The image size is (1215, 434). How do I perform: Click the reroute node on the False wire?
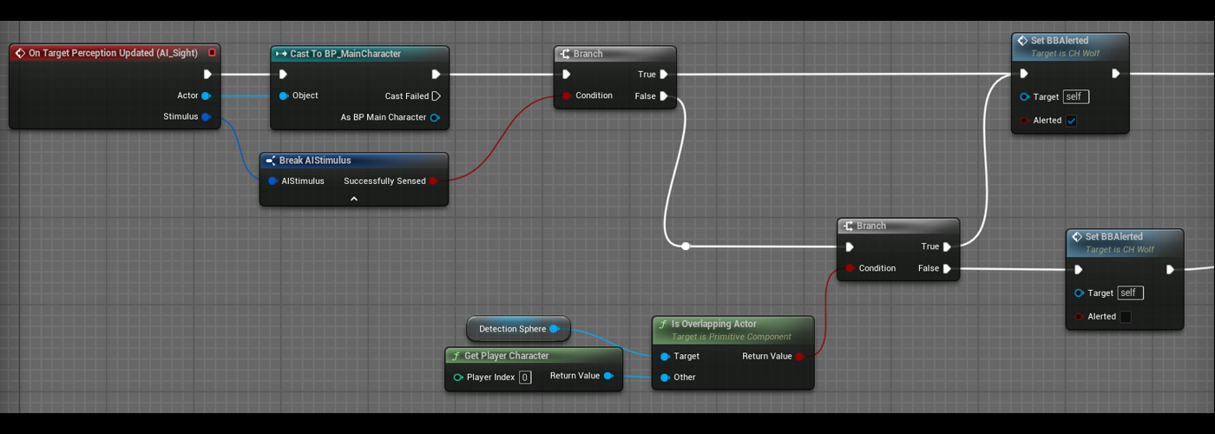tap(686, 247)
